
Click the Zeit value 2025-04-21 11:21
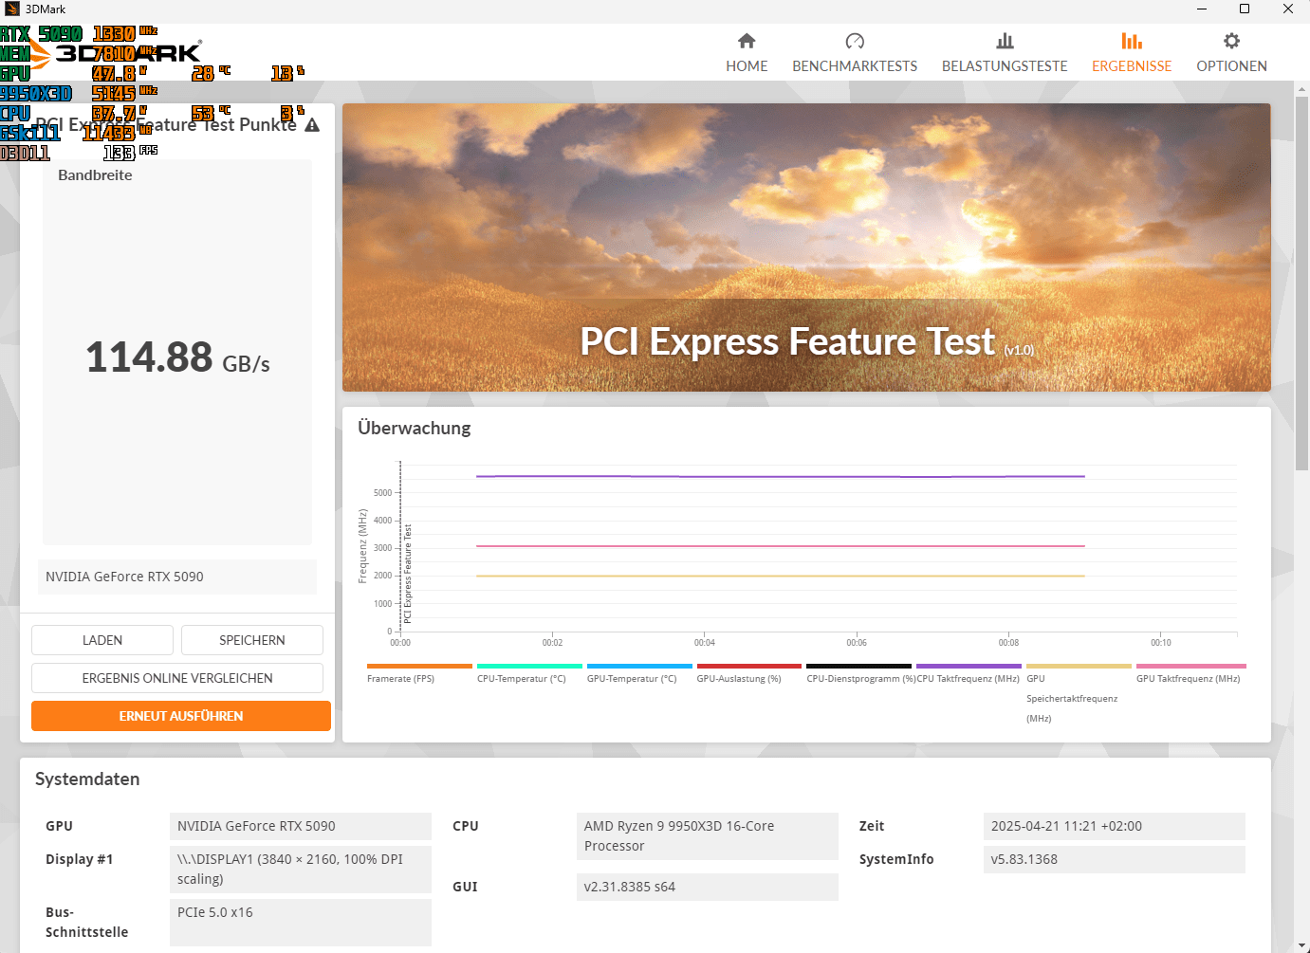pyautogui.click(x=1115, y=826)
